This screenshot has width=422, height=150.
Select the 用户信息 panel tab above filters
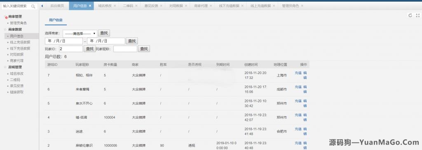(x=56, y=20)
